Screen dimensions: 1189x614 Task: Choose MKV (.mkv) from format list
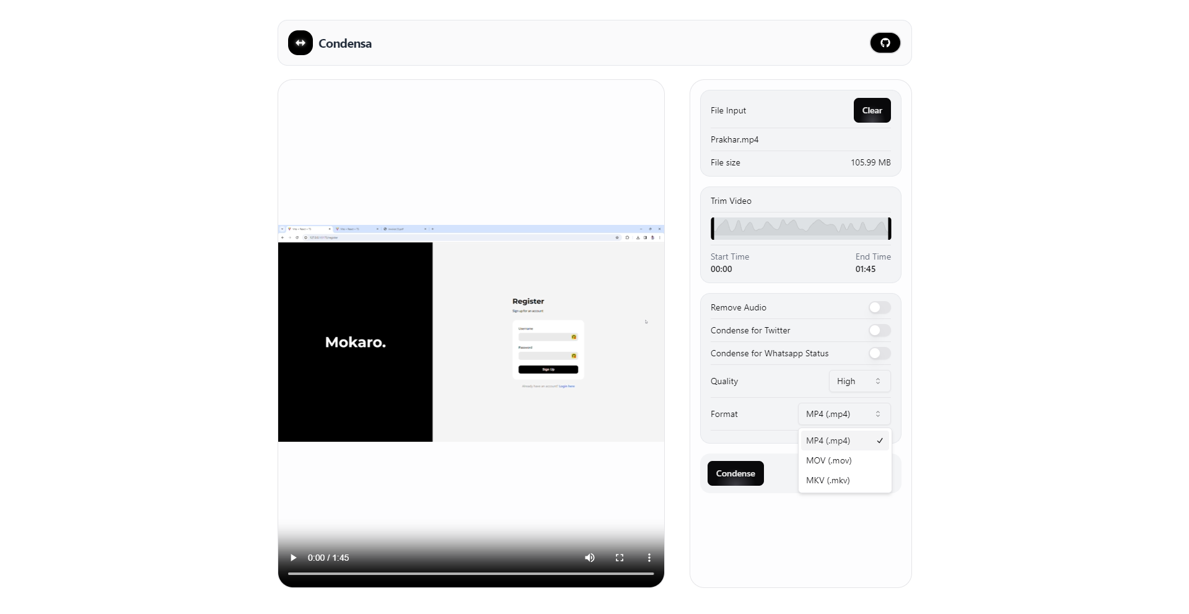point(828,480)
